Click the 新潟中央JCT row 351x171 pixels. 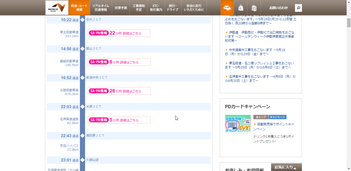[x=129, y=78]
